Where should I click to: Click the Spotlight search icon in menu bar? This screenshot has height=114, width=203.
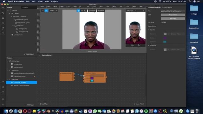(190, 1)
